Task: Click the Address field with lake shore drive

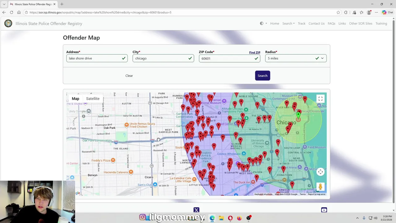Action: [97, 58]
